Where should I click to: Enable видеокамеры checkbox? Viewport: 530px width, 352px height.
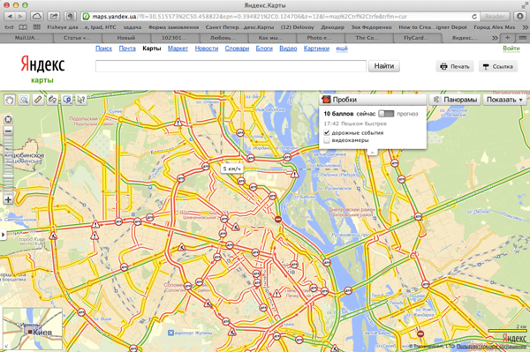pyautogui.click(x=327, y=140)
